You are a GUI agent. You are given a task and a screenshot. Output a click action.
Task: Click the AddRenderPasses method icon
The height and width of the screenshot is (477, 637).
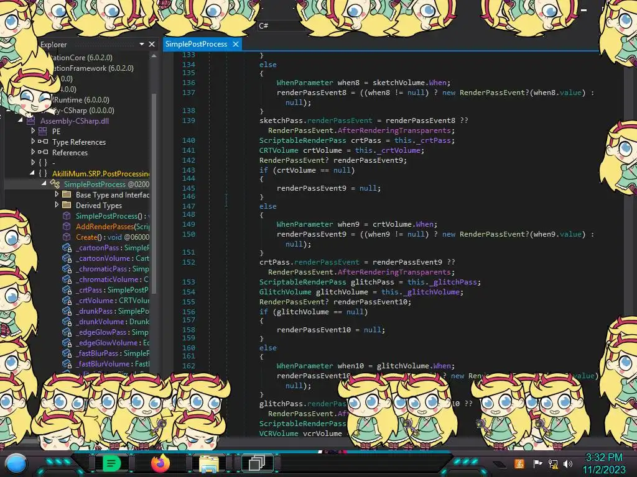point(67,226)
